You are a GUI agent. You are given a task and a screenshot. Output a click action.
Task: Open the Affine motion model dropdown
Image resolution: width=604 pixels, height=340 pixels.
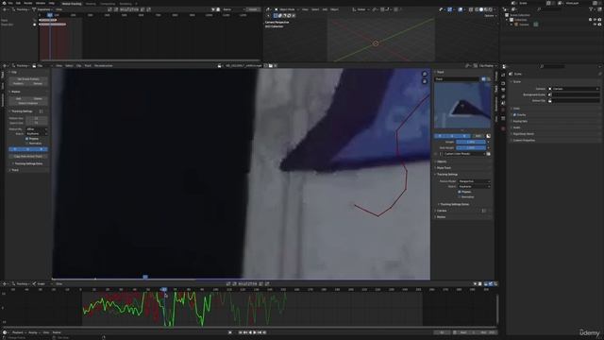coord(37,129)
